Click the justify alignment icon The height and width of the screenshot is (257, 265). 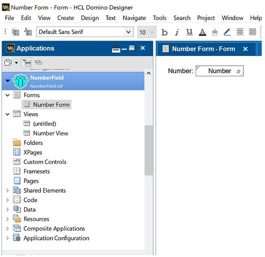[x=253, y=32]
